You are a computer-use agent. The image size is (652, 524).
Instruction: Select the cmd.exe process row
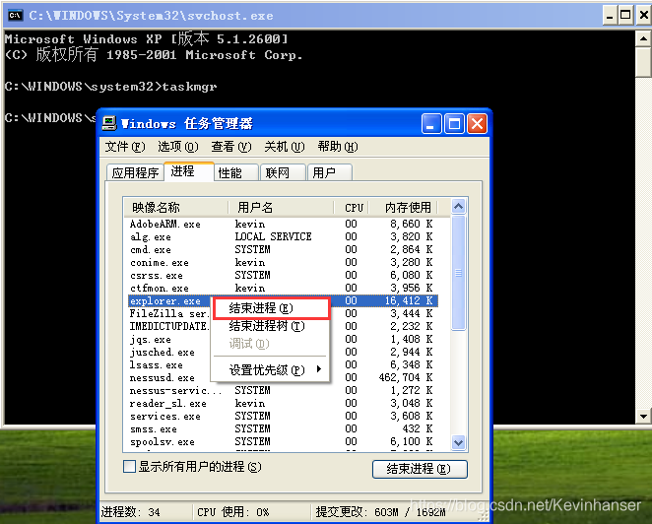(x=283, y=249)
